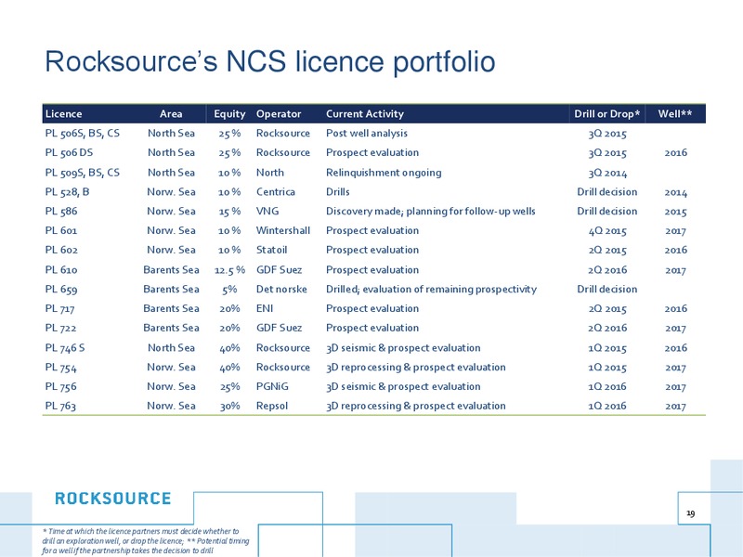This screenshot has height=557, width=743.
Task: Select licence cell "PL 722"
Action: pos(60,329)
